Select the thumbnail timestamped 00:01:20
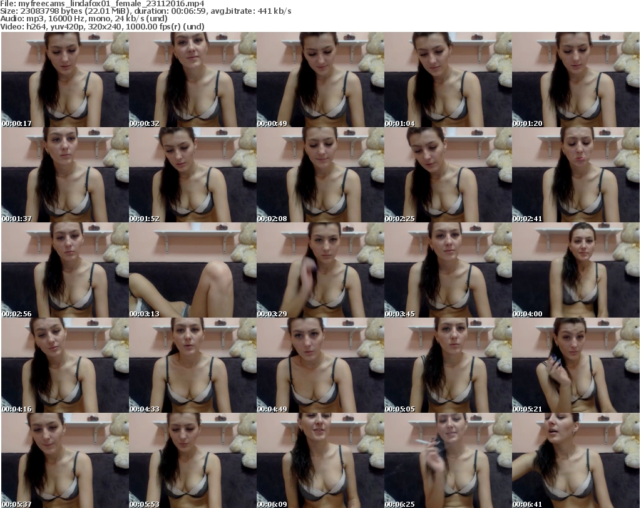 [x=576, y=80]
